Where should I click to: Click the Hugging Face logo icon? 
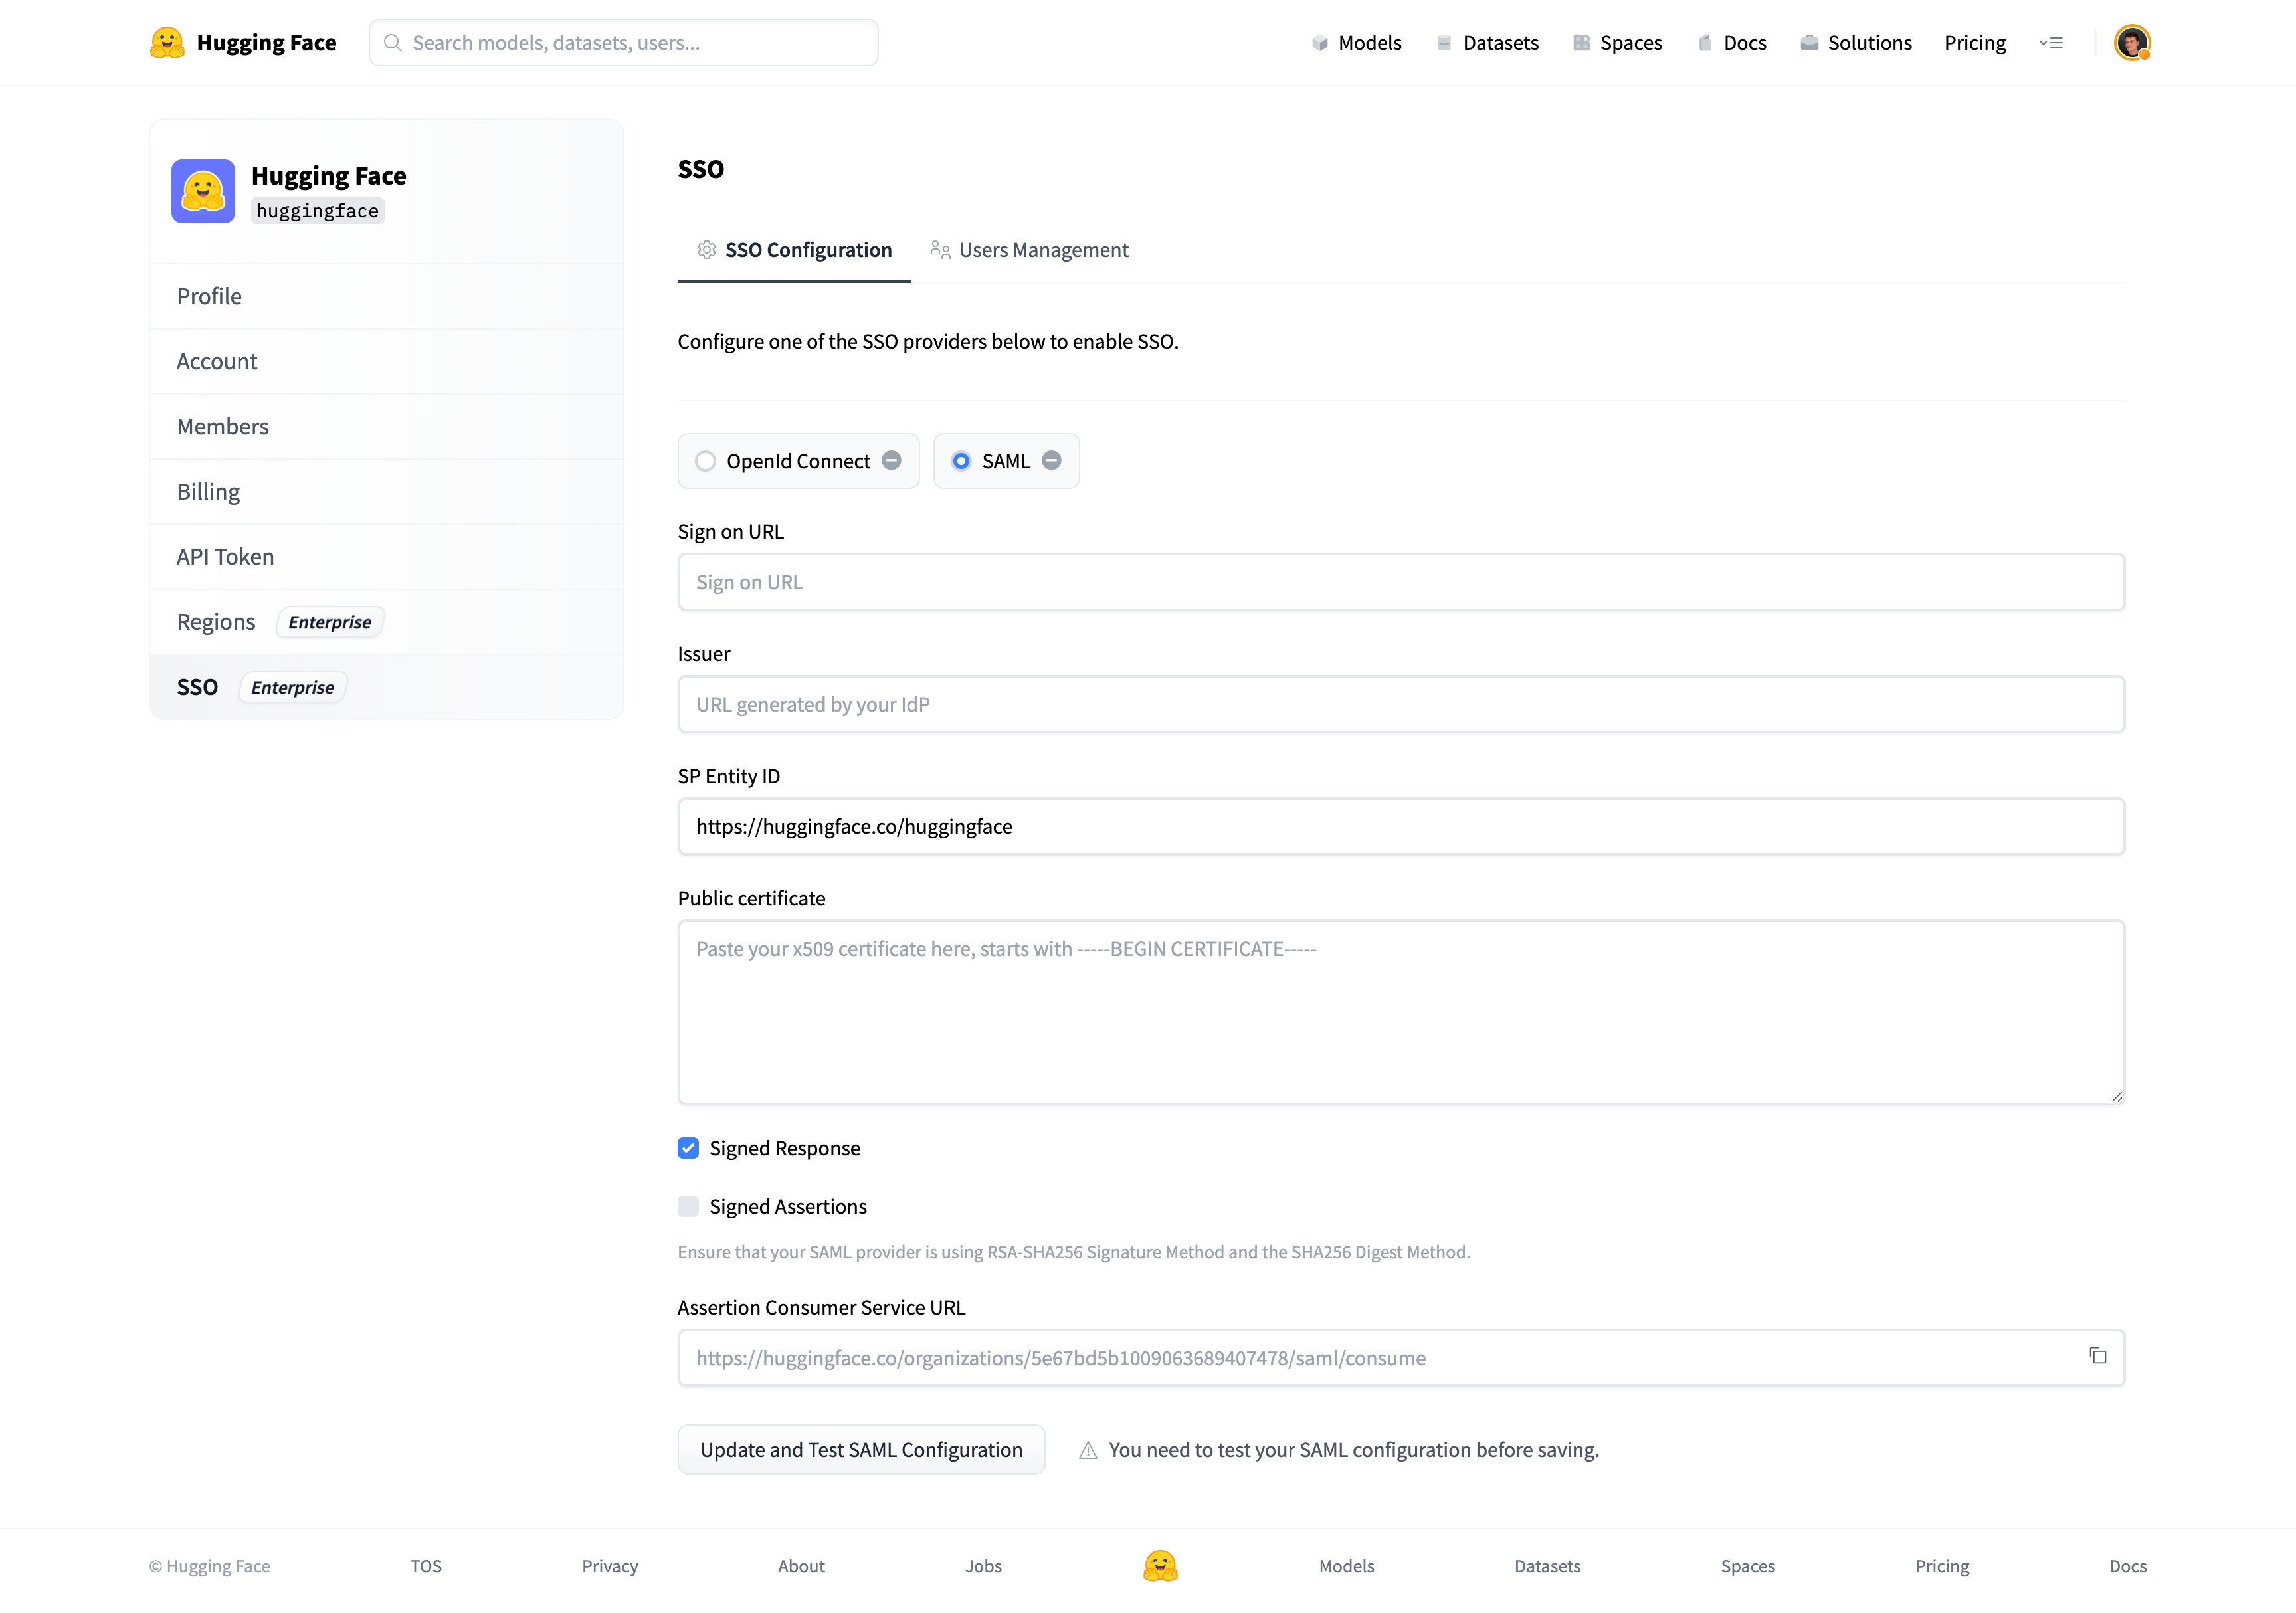point(167,42)
